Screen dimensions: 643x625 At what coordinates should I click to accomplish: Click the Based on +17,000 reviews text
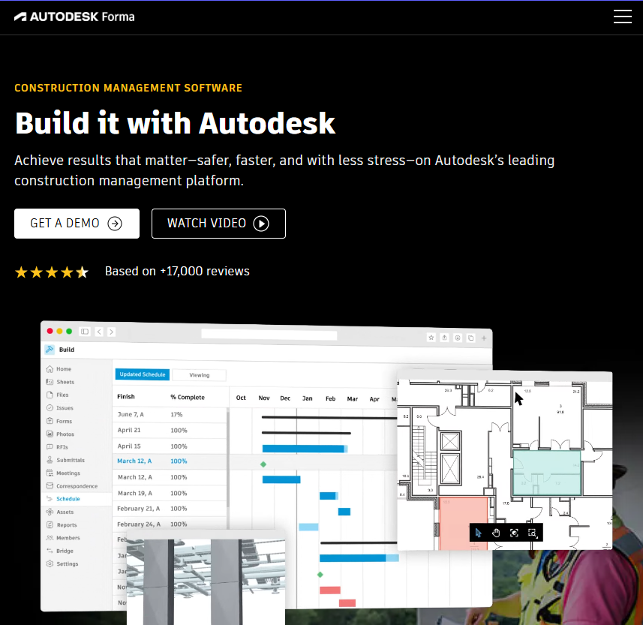[177, 271]
